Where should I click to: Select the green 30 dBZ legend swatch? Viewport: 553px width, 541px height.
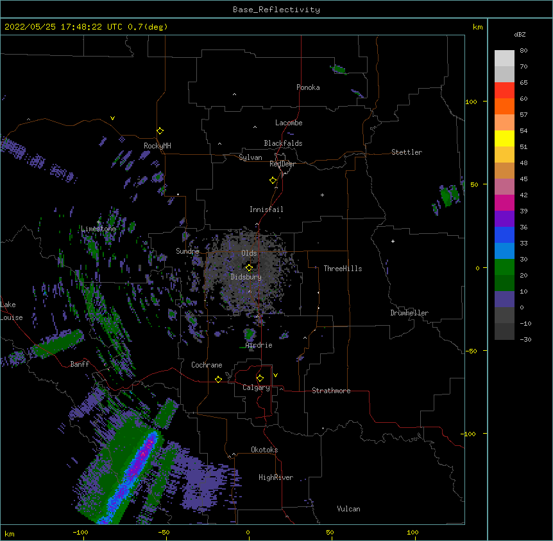(504, 267)
